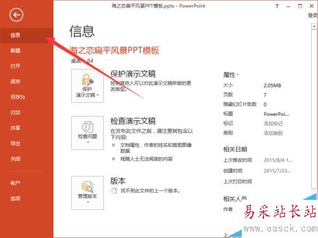This screenshot has height=238, width=318.
Task: Click the 上次打印时间 label
Action: [238, 181]
